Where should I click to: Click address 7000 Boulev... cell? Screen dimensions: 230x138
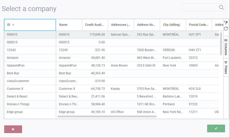(x=146, y=50)
